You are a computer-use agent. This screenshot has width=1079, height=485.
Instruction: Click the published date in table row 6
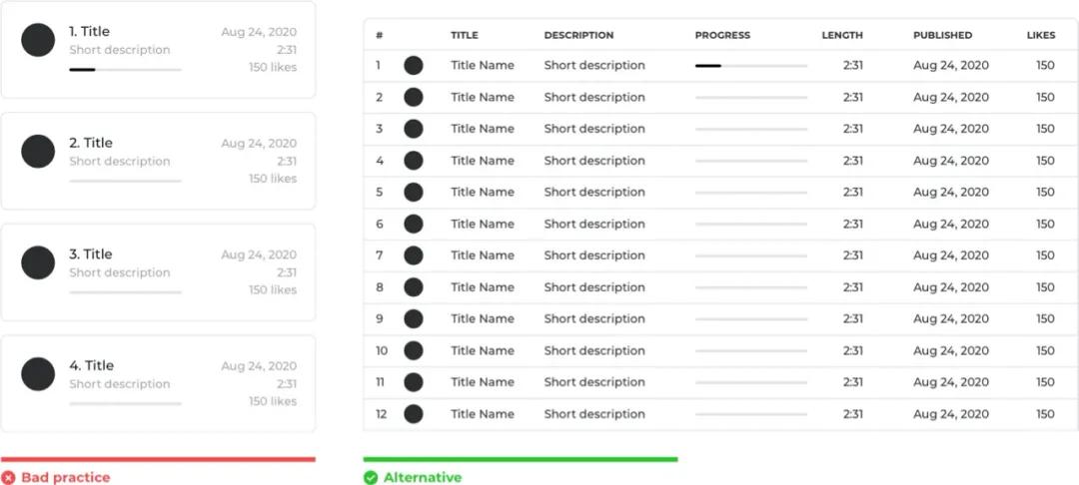(x=951, y=224)
